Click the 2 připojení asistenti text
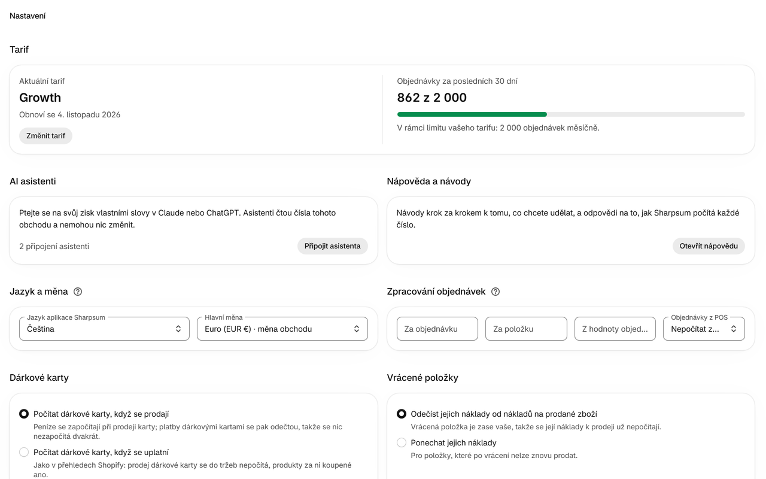766x479 pixels. pos(54,246)
